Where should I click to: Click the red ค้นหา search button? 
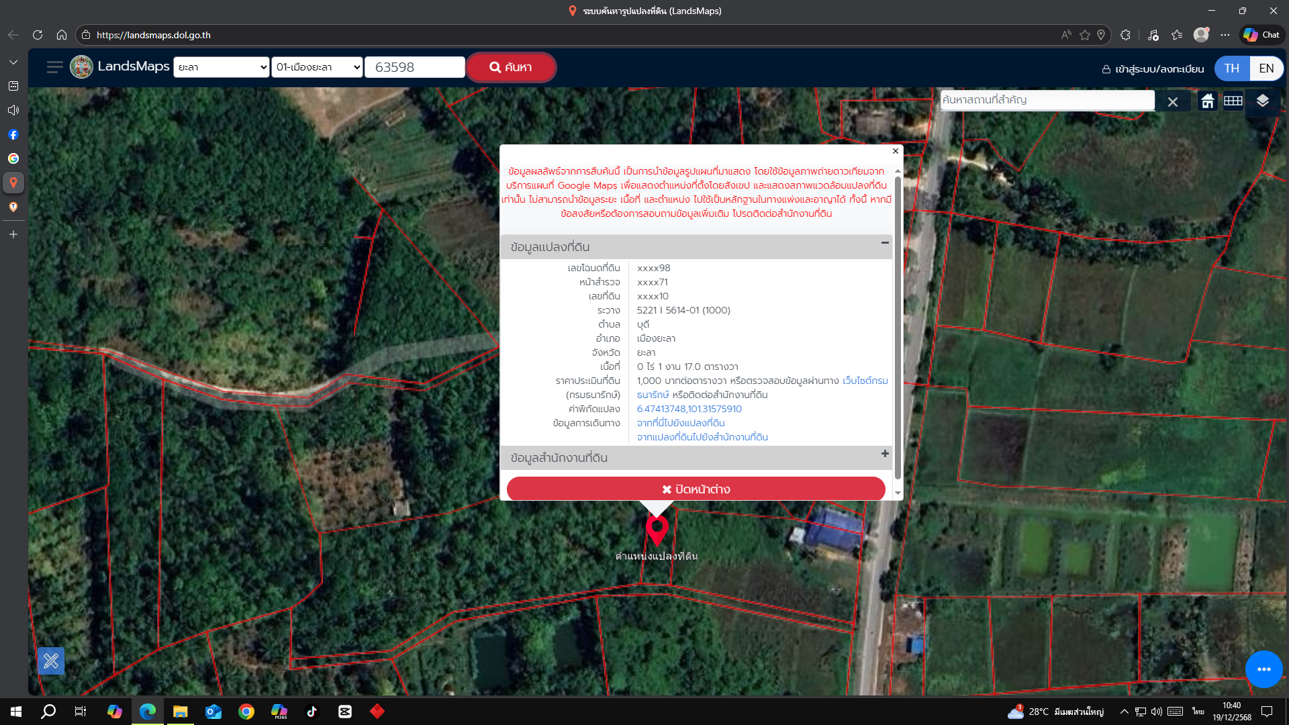click(x=511, y=67)
